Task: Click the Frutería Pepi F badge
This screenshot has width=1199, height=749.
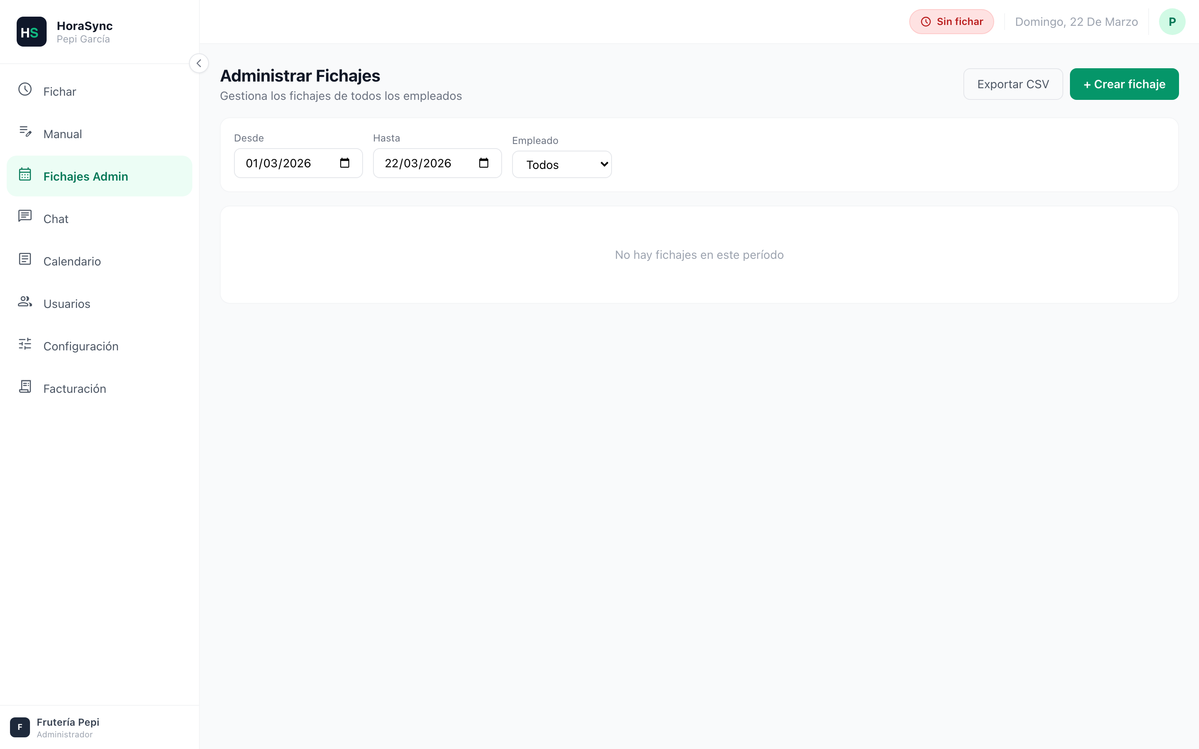Action: pyautogui.click(x=20, y=727)
